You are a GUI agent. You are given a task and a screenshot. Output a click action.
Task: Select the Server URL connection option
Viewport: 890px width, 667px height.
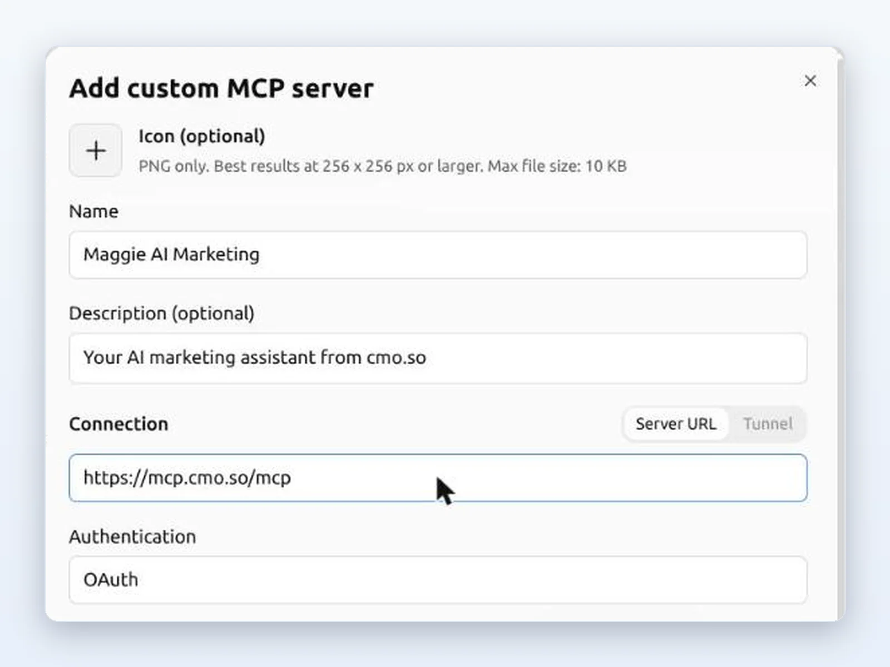(x=675, y=424)
